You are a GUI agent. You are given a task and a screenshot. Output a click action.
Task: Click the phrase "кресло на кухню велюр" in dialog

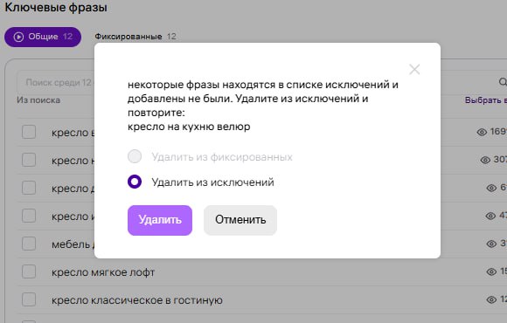coord(189,127)
